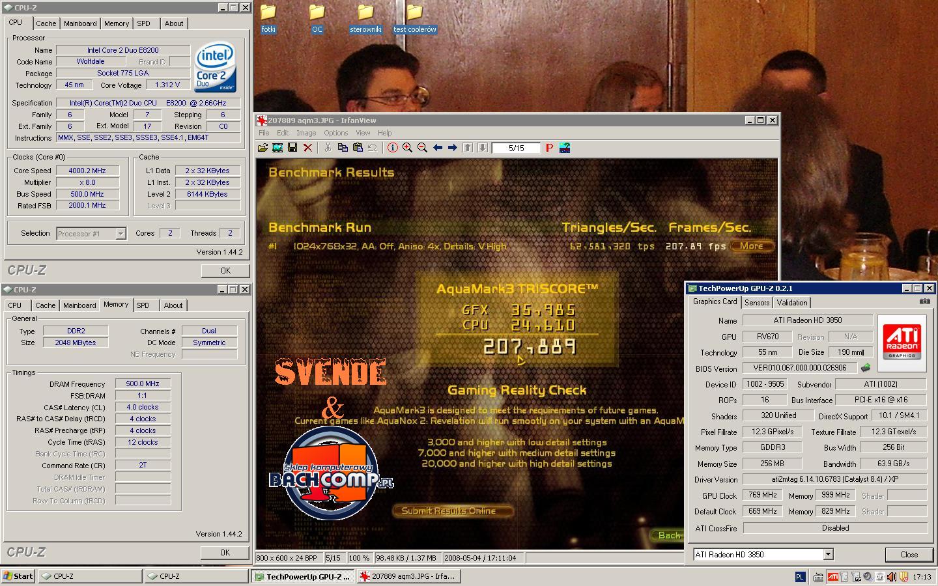Paste with the clipboard icon in IrfanView
This screenshot has height=586, width=938.
click(x=358, y=148)
